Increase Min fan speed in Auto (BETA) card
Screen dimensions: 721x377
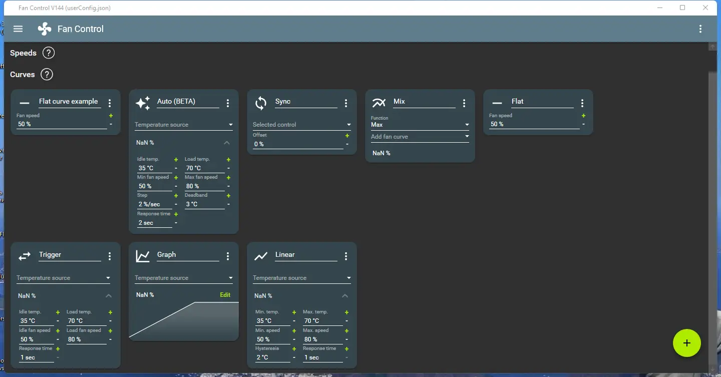176,178
